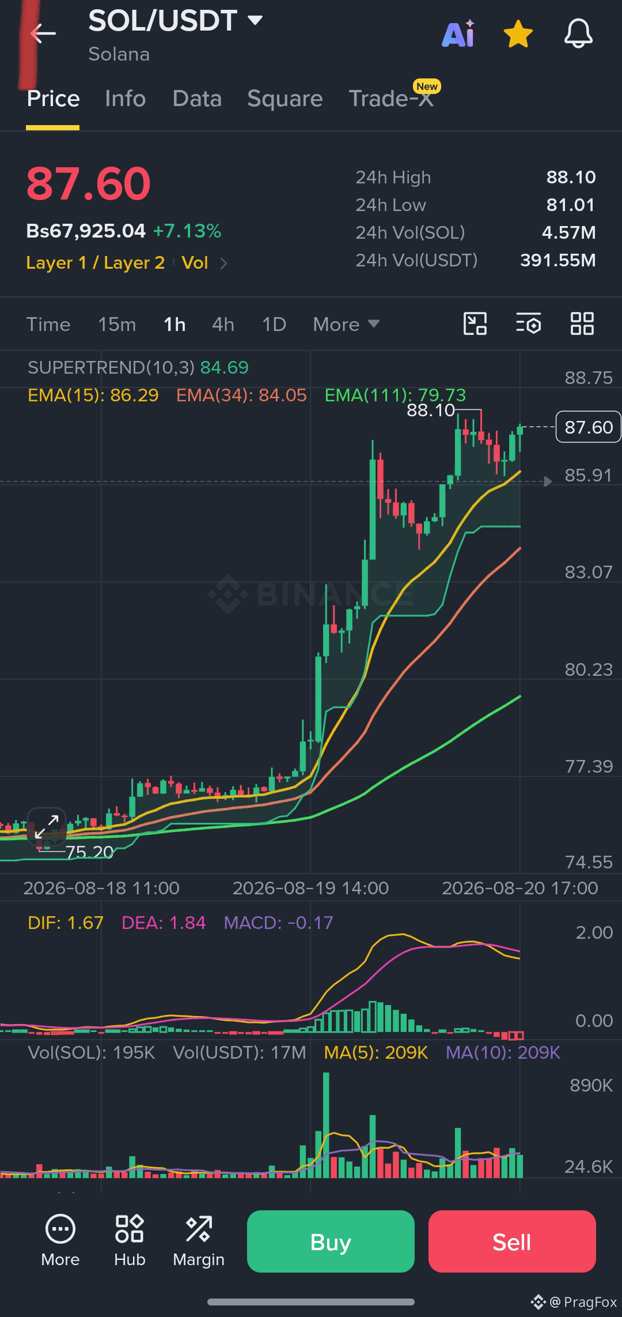Tap the 24h High value 88.10
Viewport: 622px width, 1317px height.
tap(571, 177)
